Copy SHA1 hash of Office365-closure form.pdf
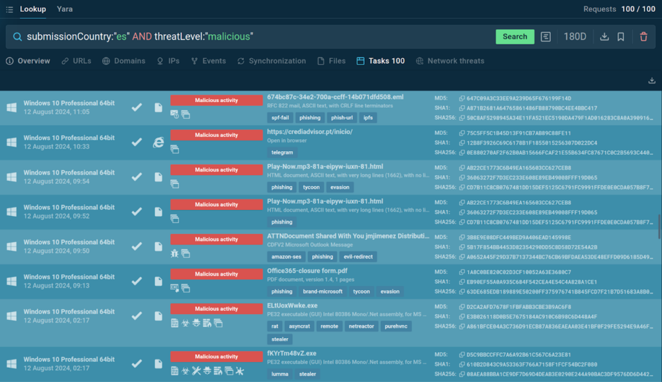The image size is (662, 382). point(462,282)
